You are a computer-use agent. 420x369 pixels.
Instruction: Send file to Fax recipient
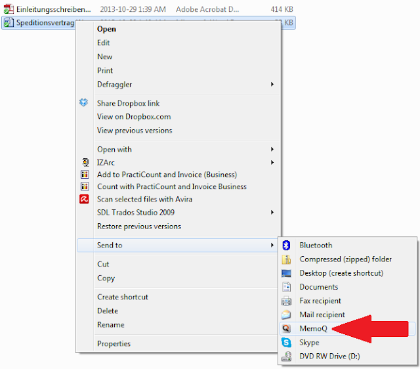click(320, 301)
